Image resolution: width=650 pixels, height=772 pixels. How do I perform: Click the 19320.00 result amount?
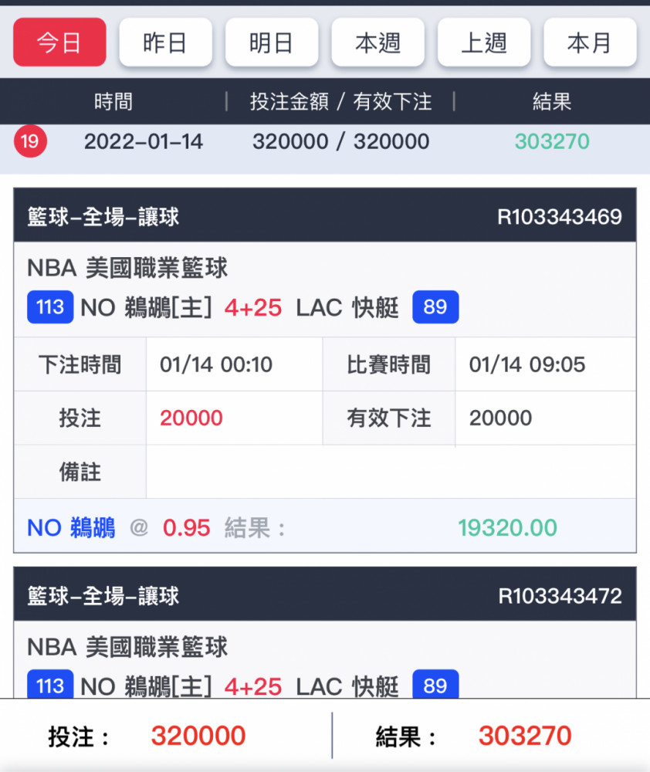pyautogui.click(x=508, y=528)
